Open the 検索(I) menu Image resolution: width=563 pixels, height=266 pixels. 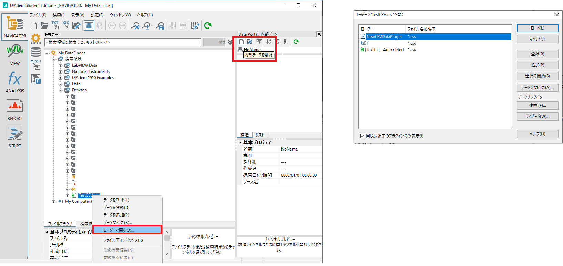(x=59, y=15)
